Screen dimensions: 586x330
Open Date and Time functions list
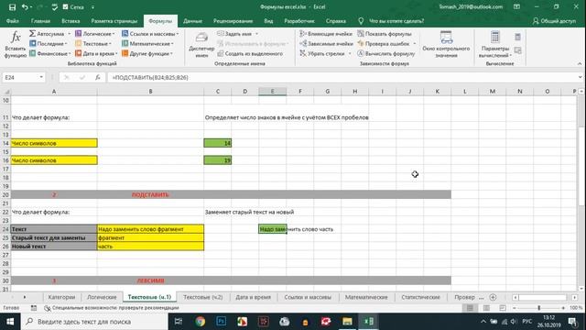(96, 53)
